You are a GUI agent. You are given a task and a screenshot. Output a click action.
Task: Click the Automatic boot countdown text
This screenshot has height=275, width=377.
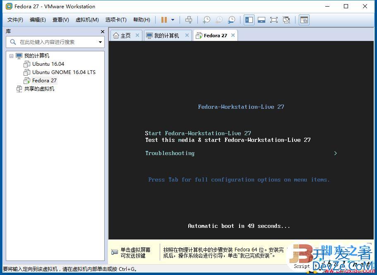(x=239, y=226)
